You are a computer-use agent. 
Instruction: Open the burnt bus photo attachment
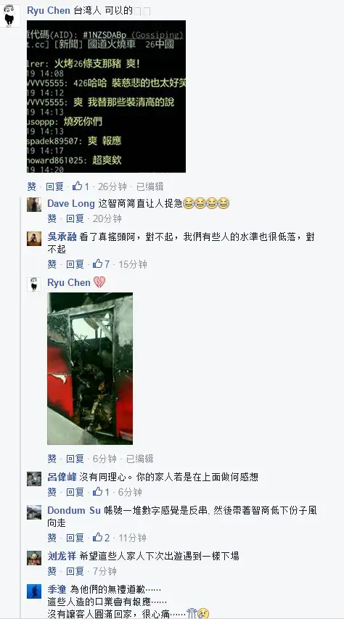[90, 369]
